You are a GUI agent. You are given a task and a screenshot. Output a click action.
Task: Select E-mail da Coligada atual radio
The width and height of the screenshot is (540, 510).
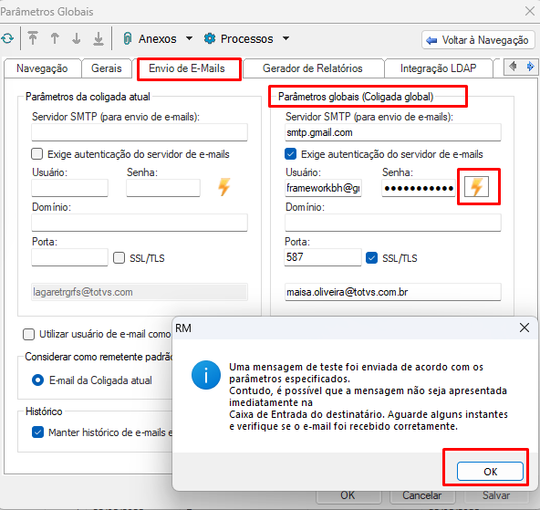coord(37,380)
